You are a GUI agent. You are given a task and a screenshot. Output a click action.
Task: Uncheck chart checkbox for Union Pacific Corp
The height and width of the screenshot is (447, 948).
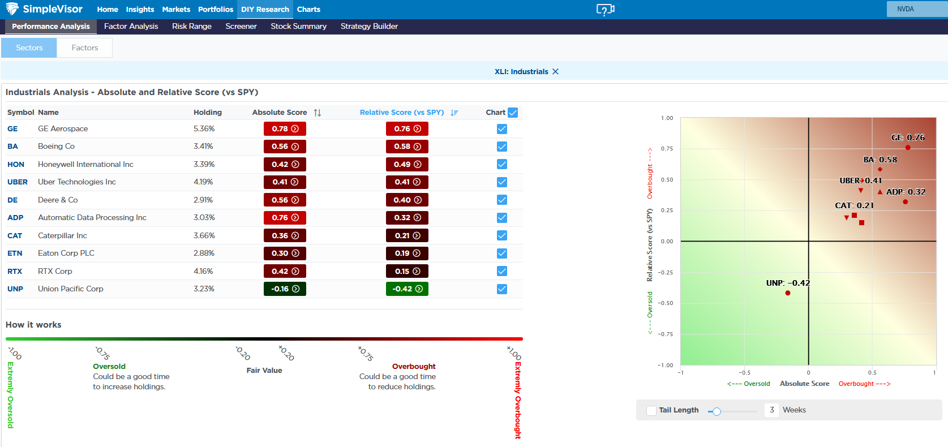(502, 289)
